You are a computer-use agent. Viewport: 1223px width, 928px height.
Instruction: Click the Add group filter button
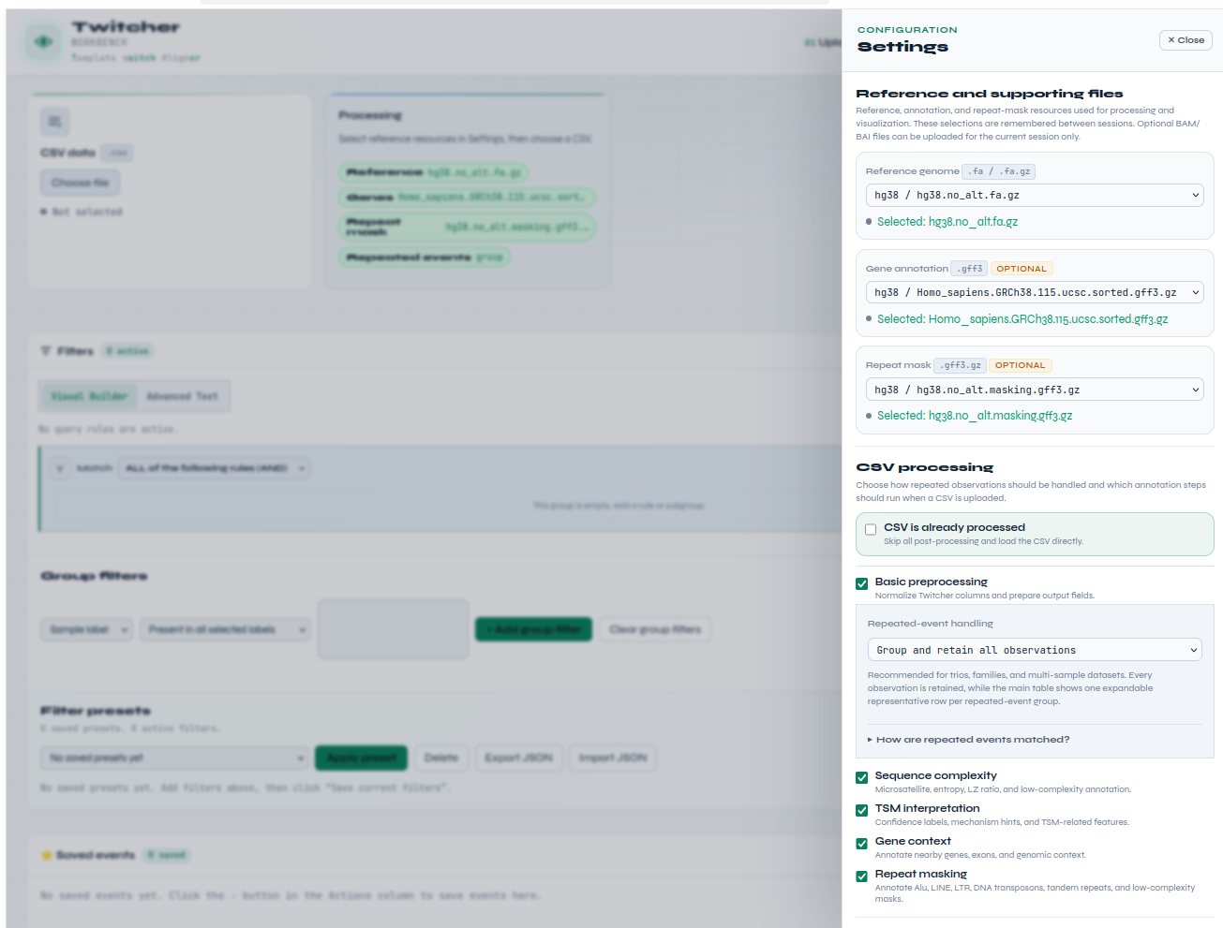(533, 629)
